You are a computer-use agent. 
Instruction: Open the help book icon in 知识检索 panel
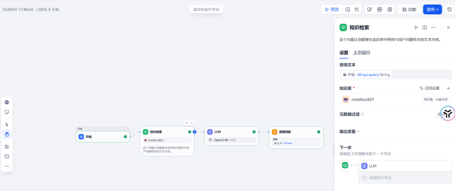[x=425, y=27]
